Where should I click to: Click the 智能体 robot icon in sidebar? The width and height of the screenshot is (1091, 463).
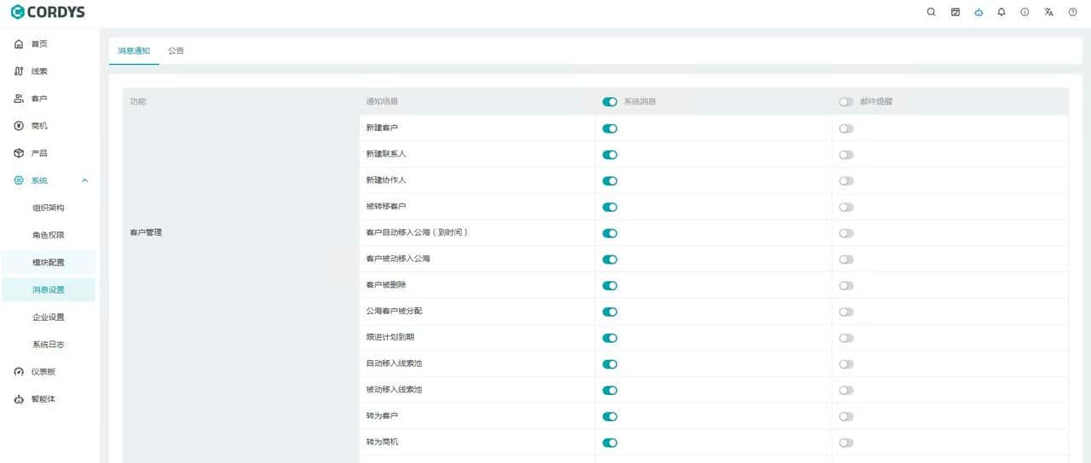[19, 399]
